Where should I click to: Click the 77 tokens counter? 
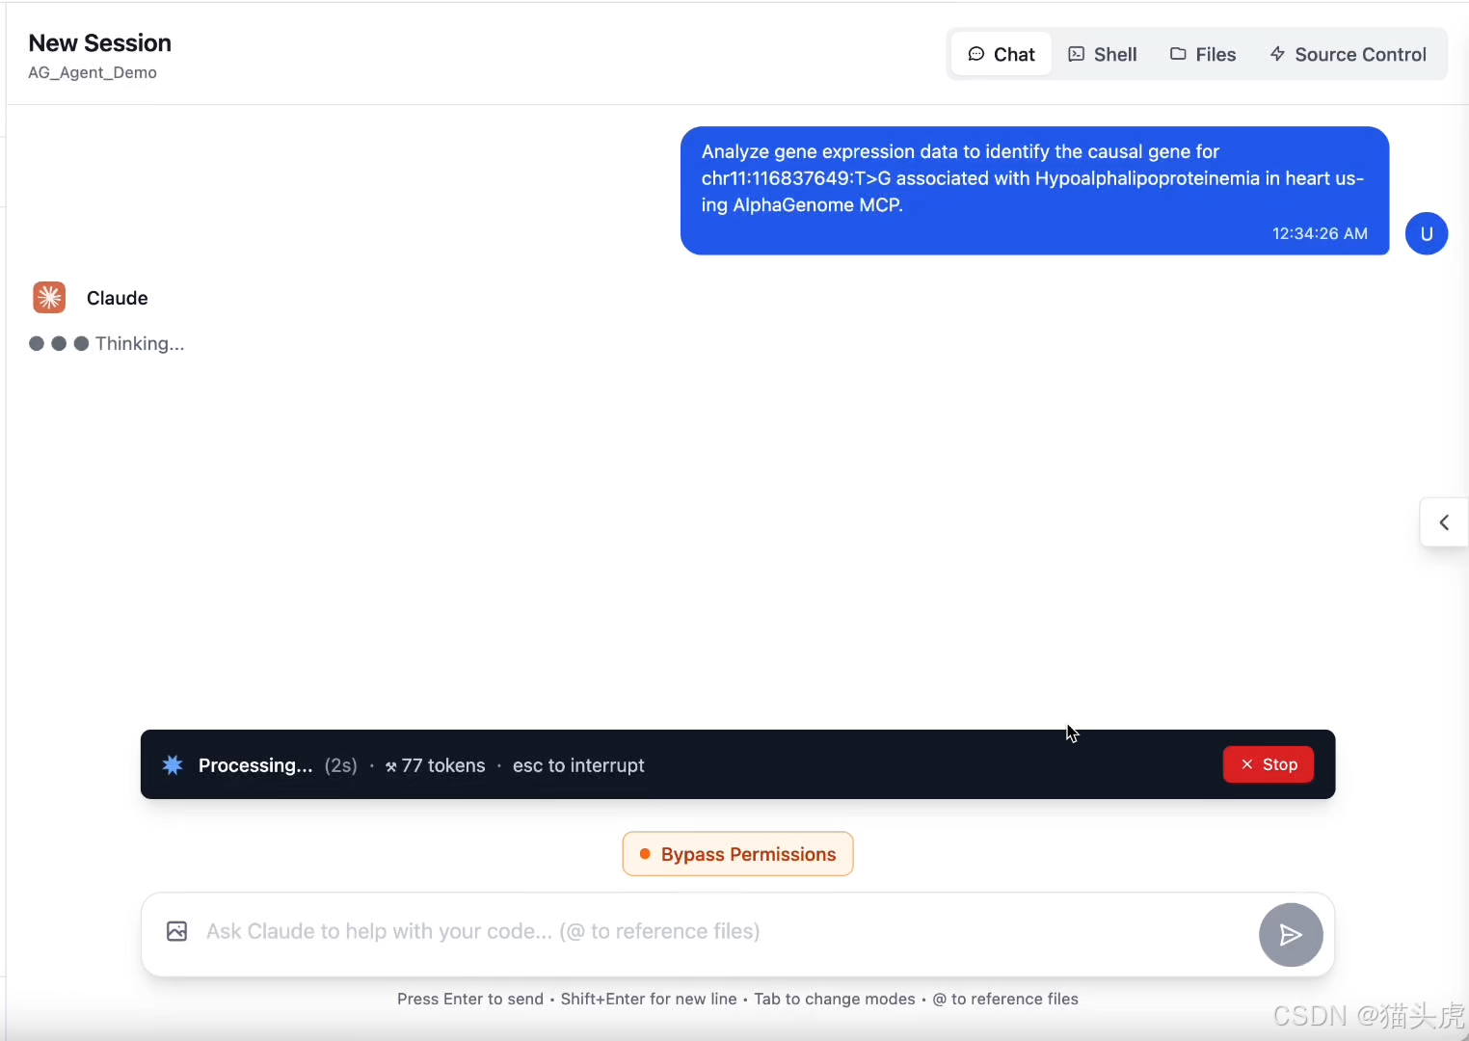pos(436,765)
